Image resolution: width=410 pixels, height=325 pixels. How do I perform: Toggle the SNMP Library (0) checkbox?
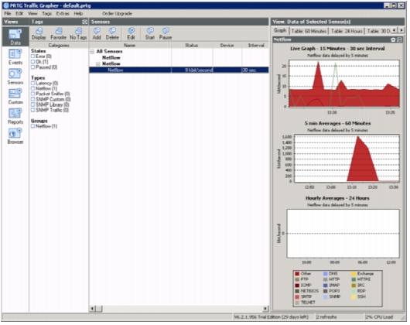coord(33,104)
